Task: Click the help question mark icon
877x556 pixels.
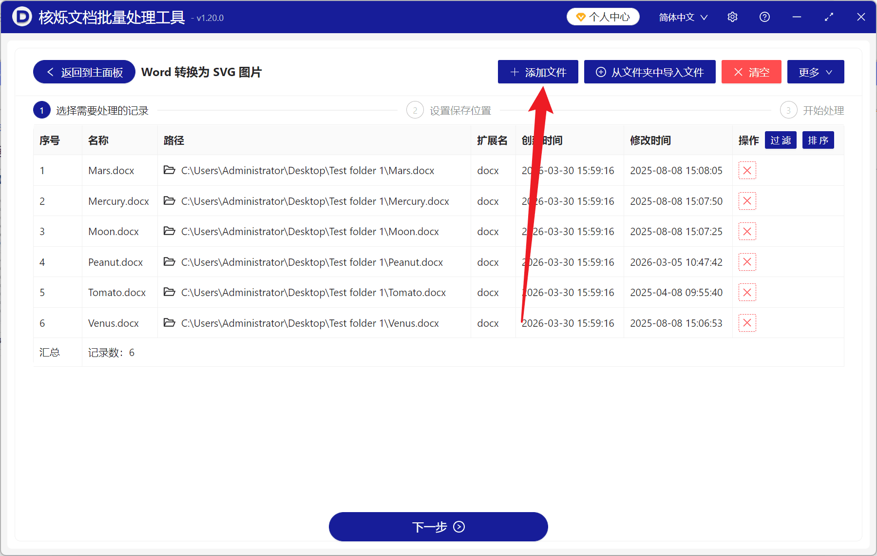Action: point(764,17)
